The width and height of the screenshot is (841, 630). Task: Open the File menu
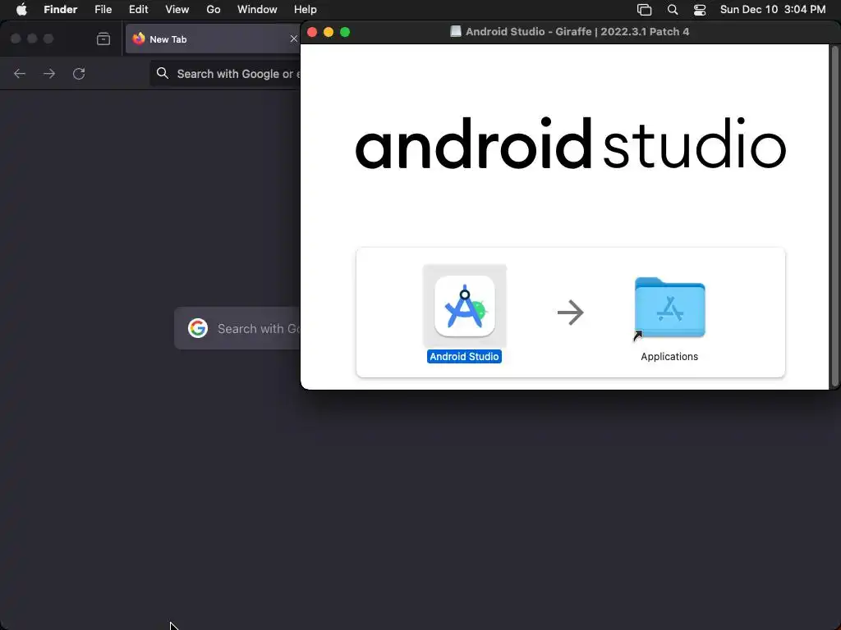[x=103, y=10]
